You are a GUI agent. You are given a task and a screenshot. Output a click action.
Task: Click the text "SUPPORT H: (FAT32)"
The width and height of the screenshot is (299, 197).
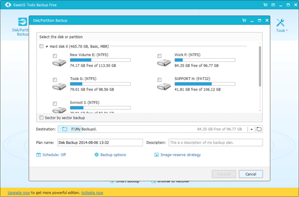[192, 79]
